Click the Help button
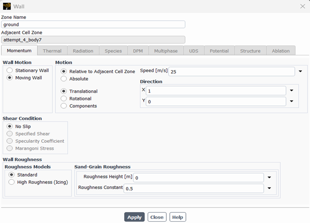 point(178,217)
